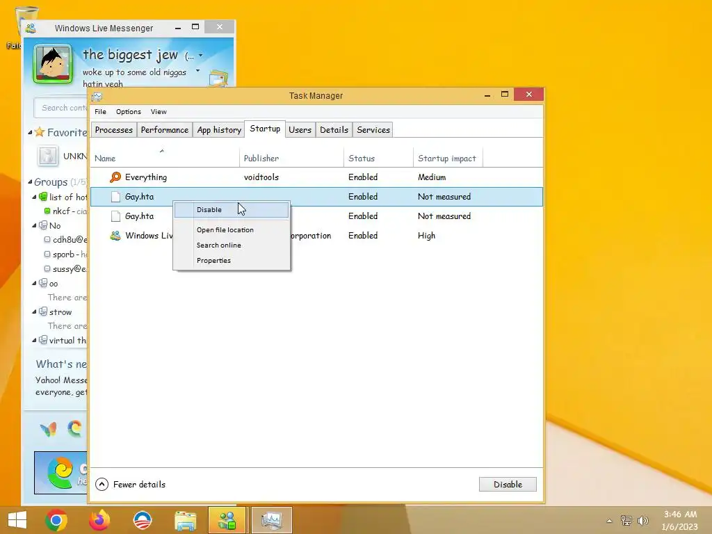This screenshot has width=712, height=534.
Task: Click the voidtools publisher cell
Action: point(261,177)
